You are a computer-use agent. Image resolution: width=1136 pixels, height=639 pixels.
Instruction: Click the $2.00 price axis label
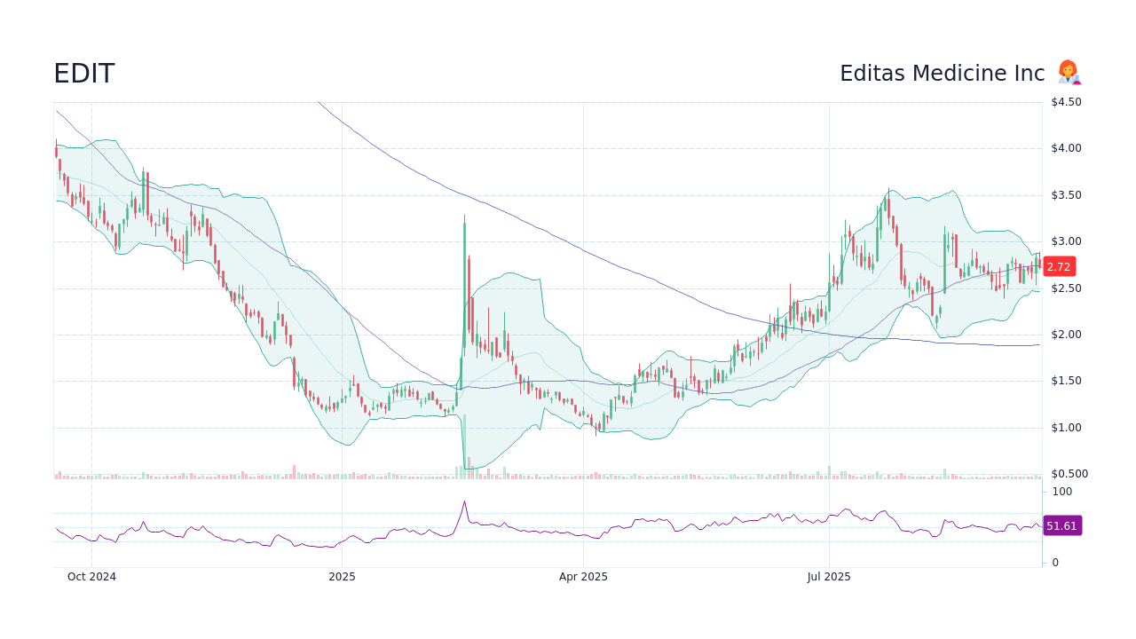click(x=1066, y=335)
